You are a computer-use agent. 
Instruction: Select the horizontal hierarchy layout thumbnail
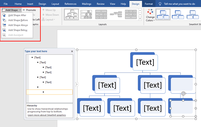click(x=116, y=14)
